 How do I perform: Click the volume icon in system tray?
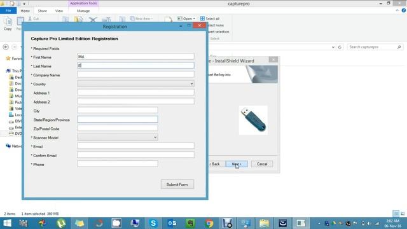click(x=369, y=223)
